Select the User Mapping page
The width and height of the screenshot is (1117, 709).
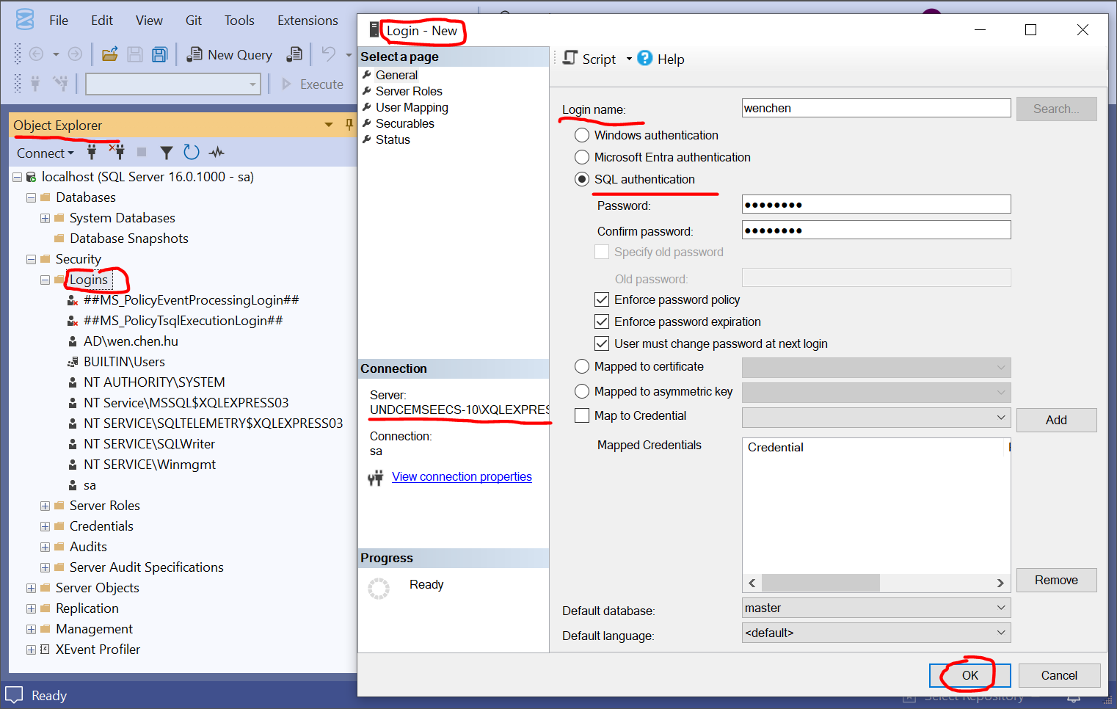pos(412,107)
